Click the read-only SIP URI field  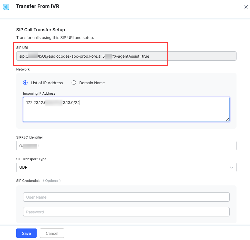click(x=126, y=56)
